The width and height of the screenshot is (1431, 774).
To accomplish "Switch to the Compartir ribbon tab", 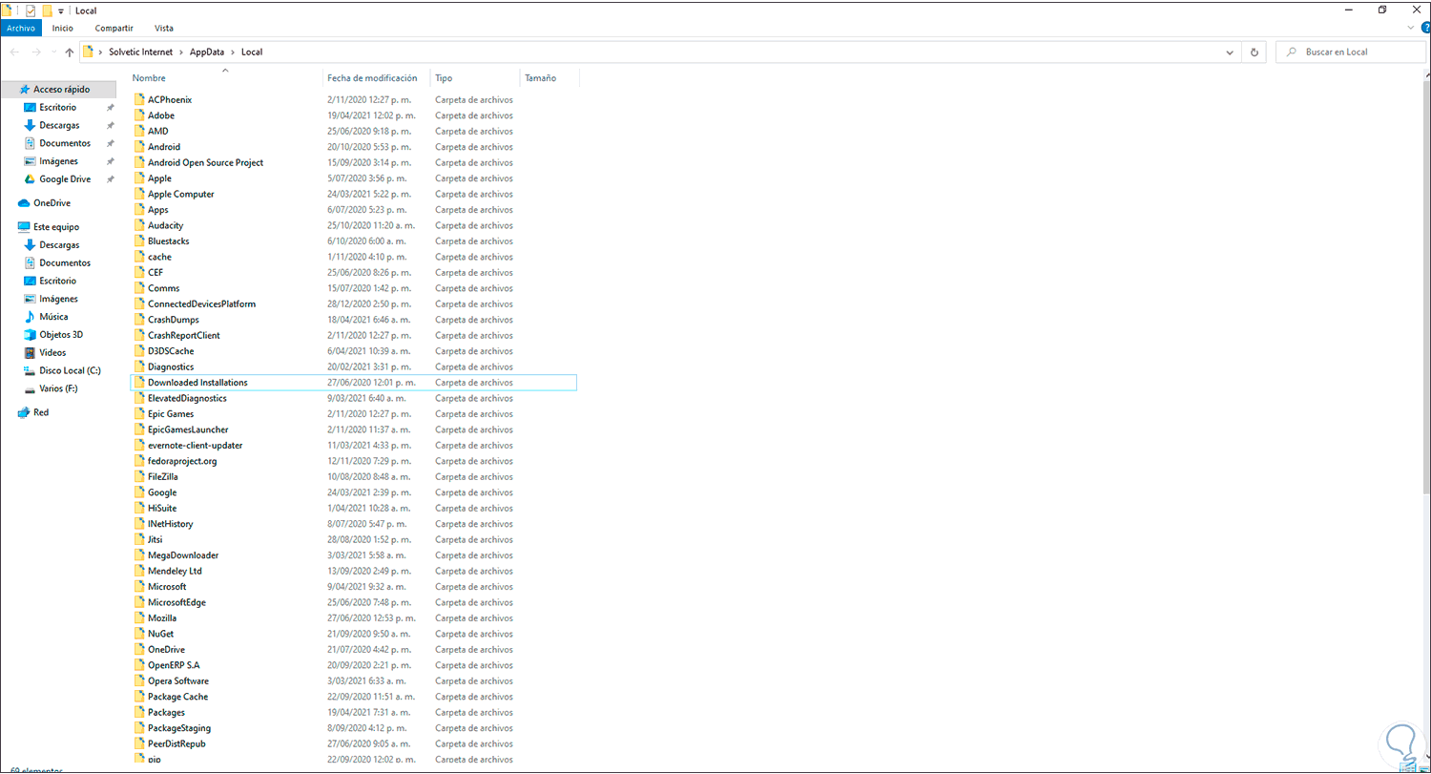I will [114, 29].
